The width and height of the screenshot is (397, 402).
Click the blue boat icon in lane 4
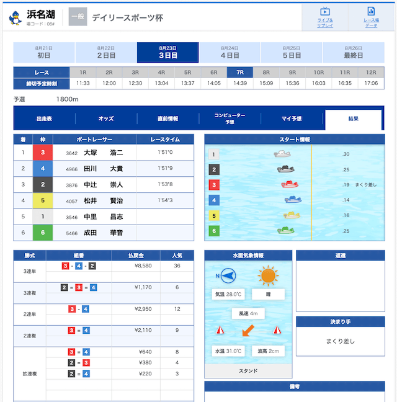(x=293, y=200)
